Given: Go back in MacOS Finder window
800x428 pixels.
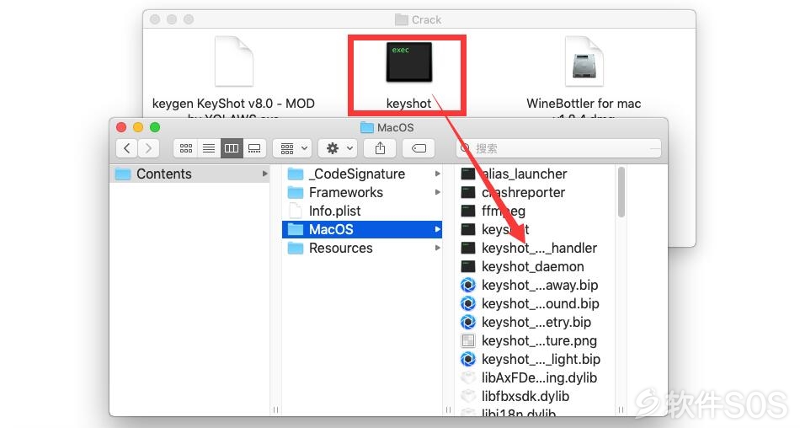Looking at the screenshot, I should pos(127,148).
